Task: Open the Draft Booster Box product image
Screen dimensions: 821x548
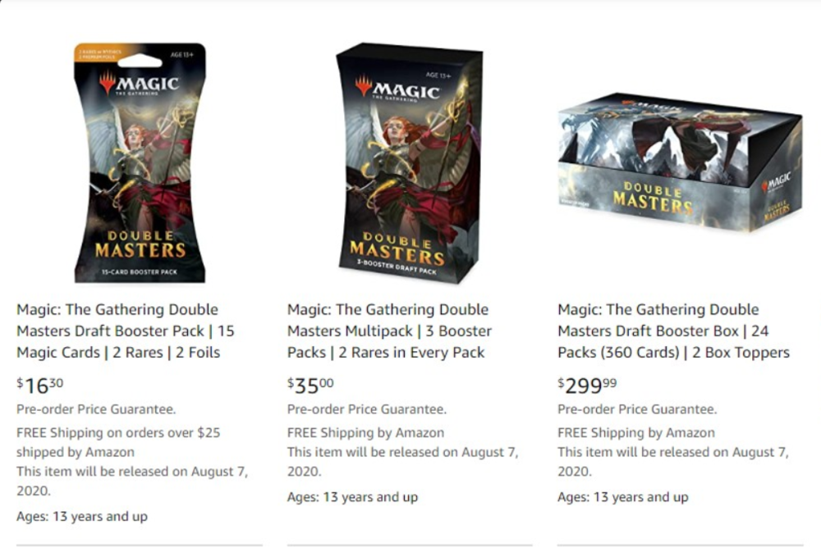Action: (x=680, y=162)
